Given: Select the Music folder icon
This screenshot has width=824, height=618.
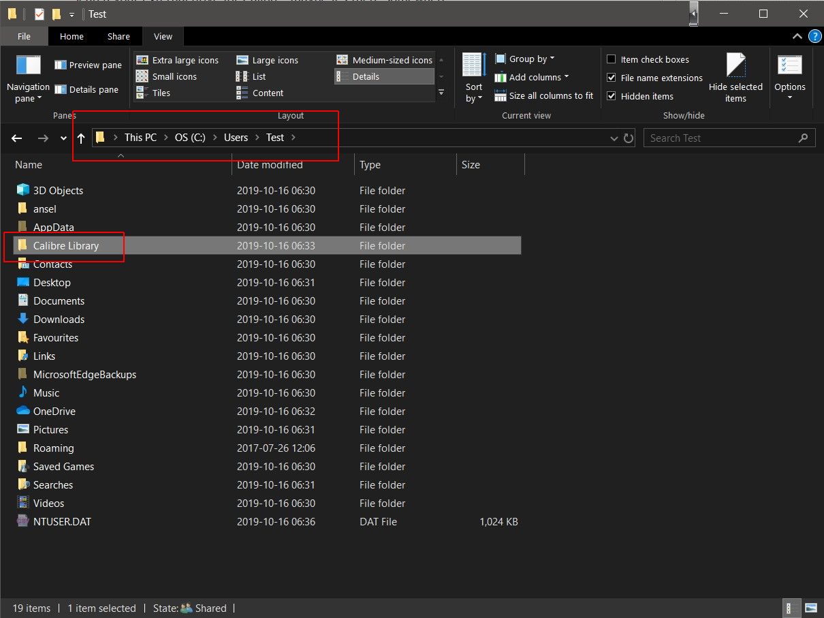Looking at the screenshot, I should coord(23,392).
